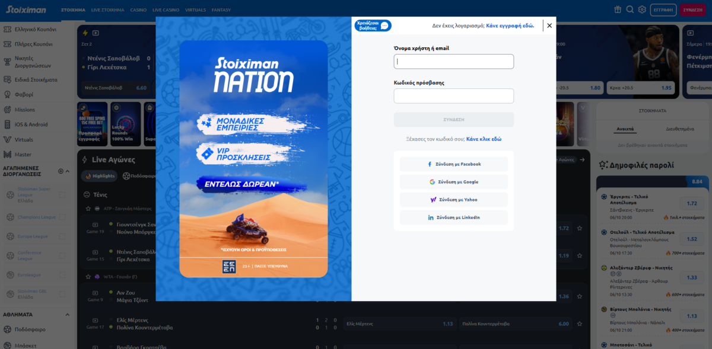Screen dimensions: 712x349
Task: Click the Stoiximan Nation promo banner
Action: (253, 159)
